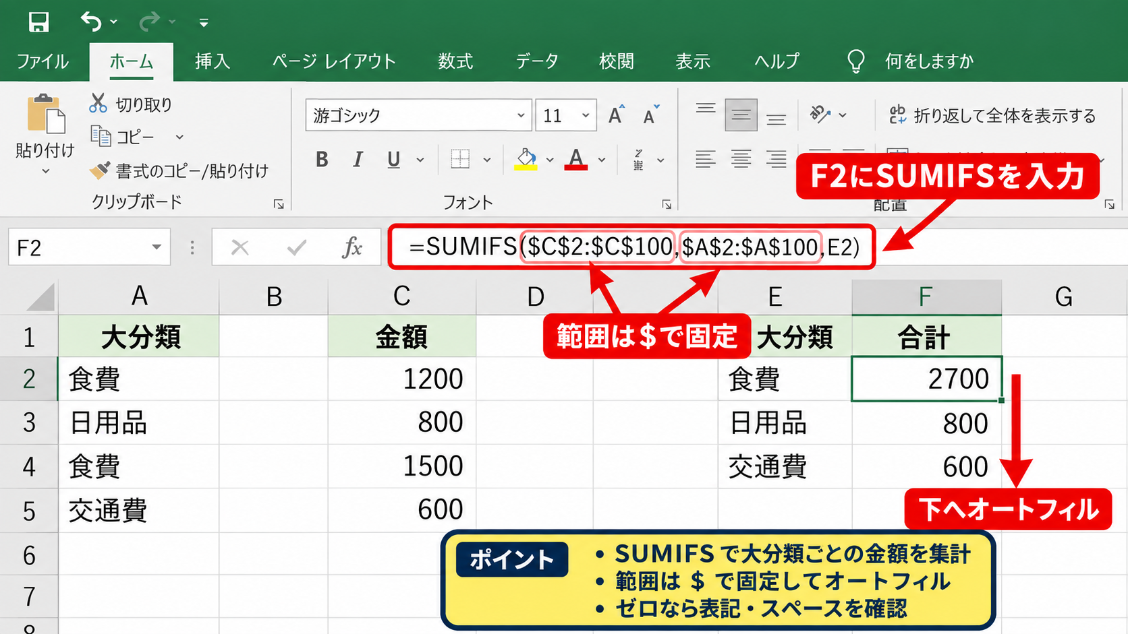Toggle middle align icon
The height and width of the screenshot is (634, 1128).
741,115
